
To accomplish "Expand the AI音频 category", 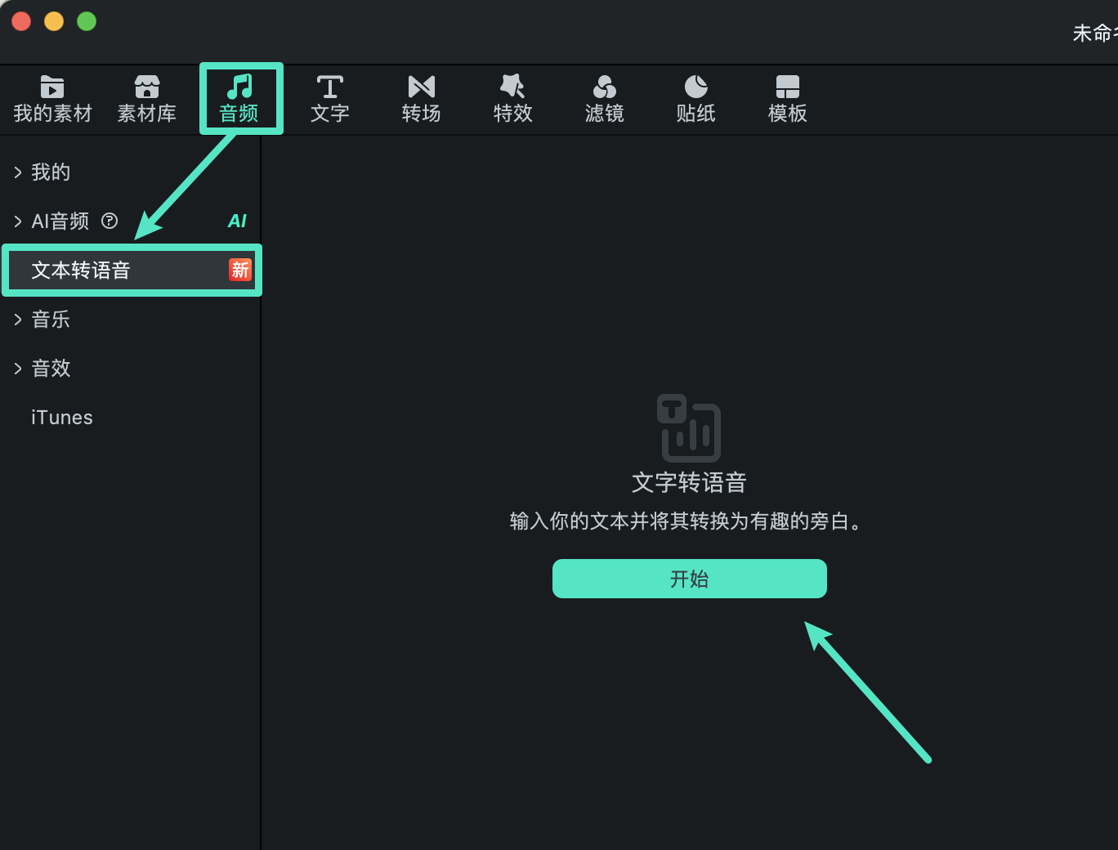I will (18, 221).
